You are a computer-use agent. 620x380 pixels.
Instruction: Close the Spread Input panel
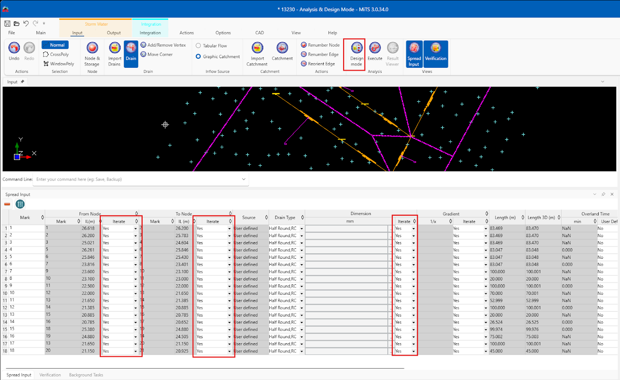[x=612, y=194]
